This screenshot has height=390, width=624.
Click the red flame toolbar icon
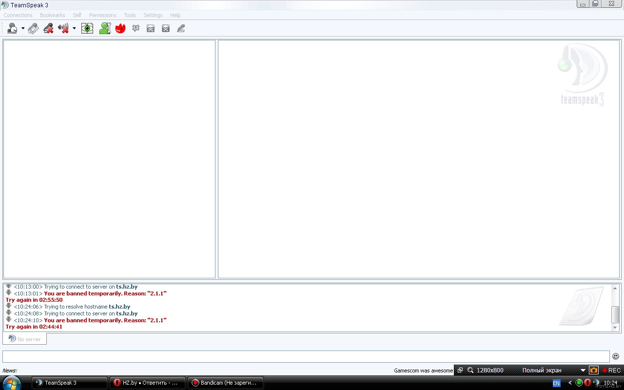click(120, 29)
